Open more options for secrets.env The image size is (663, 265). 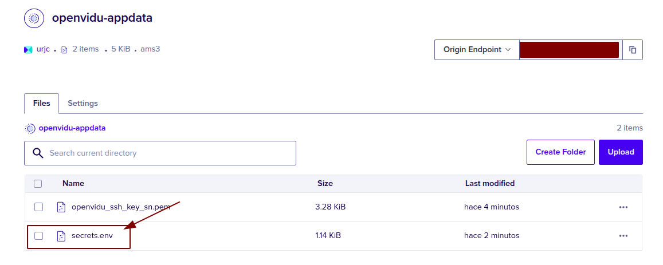(x=623, y=236)
